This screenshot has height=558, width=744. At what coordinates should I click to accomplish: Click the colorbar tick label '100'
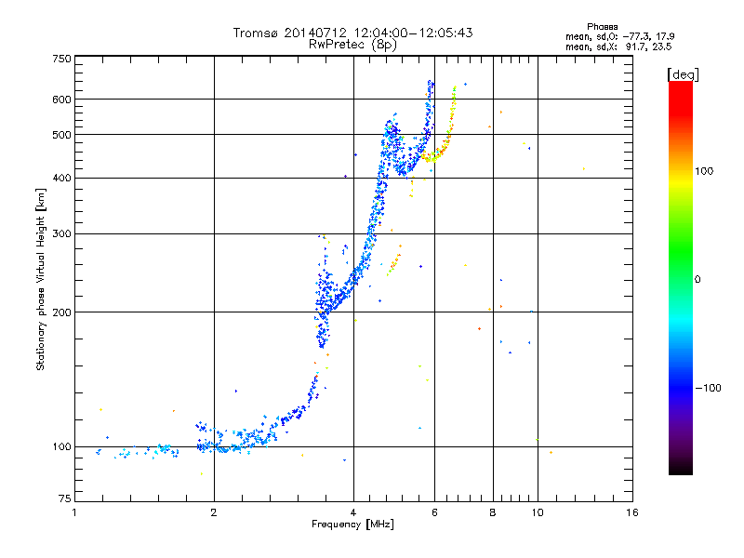pos(704,171)
